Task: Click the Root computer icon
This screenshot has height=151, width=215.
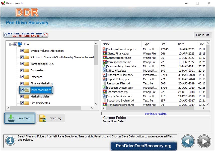Action: click(20, 44)
